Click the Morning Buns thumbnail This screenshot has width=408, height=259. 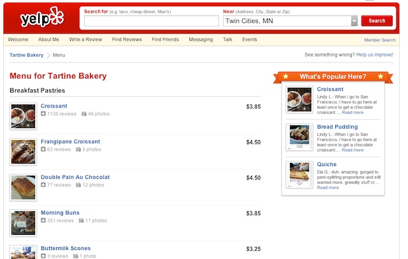click(23, 223)
